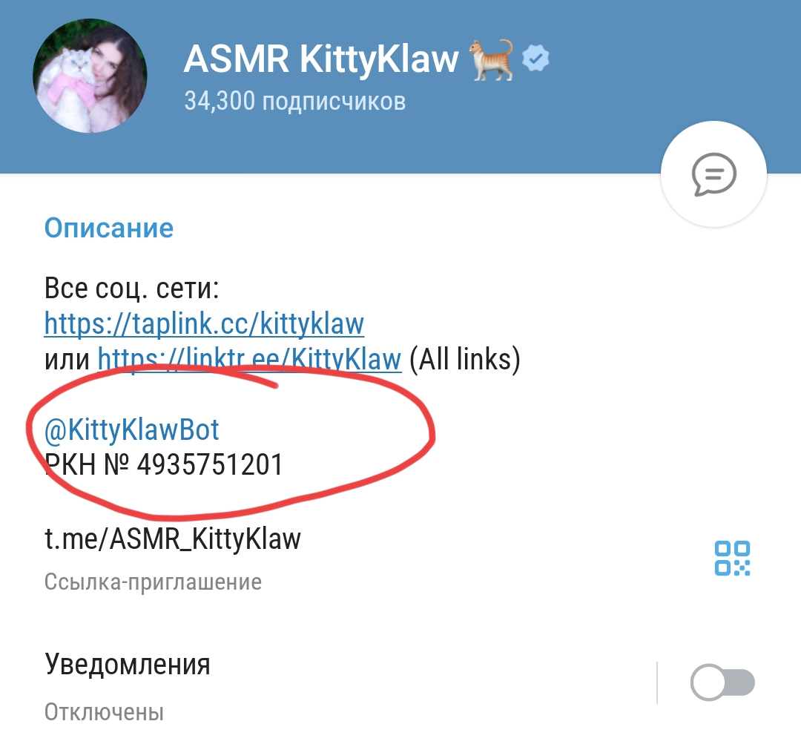Tap the verified badge next to channel name

click(x=535, y=59)
